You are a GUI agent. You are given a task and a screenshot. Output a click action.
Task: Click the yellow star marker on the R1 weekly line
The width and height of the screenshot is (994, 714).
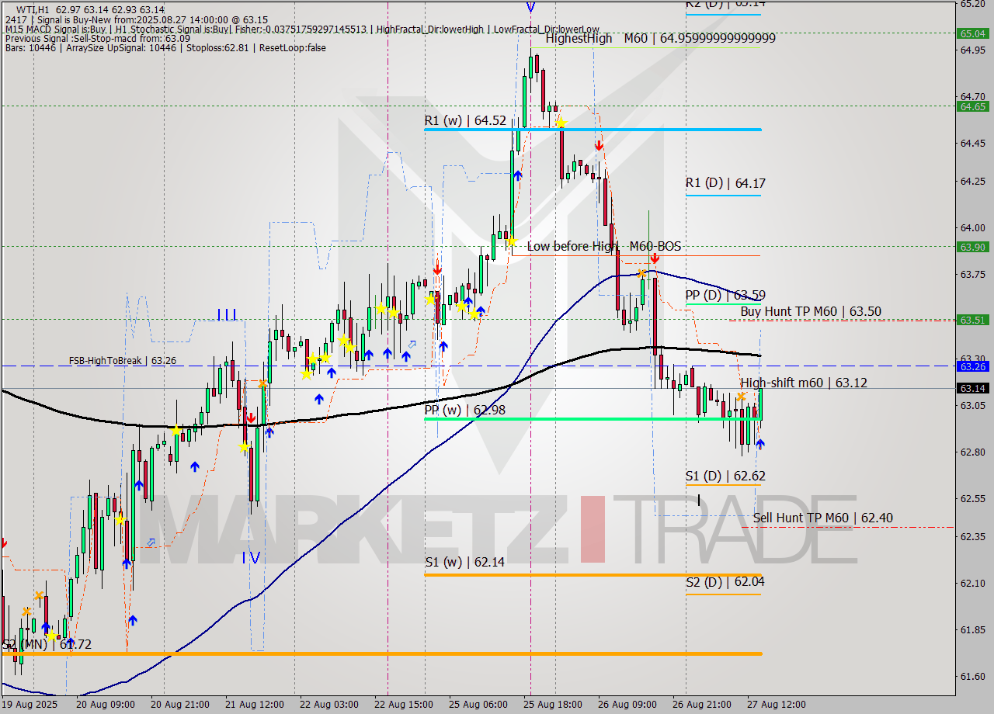pos(561,123)
